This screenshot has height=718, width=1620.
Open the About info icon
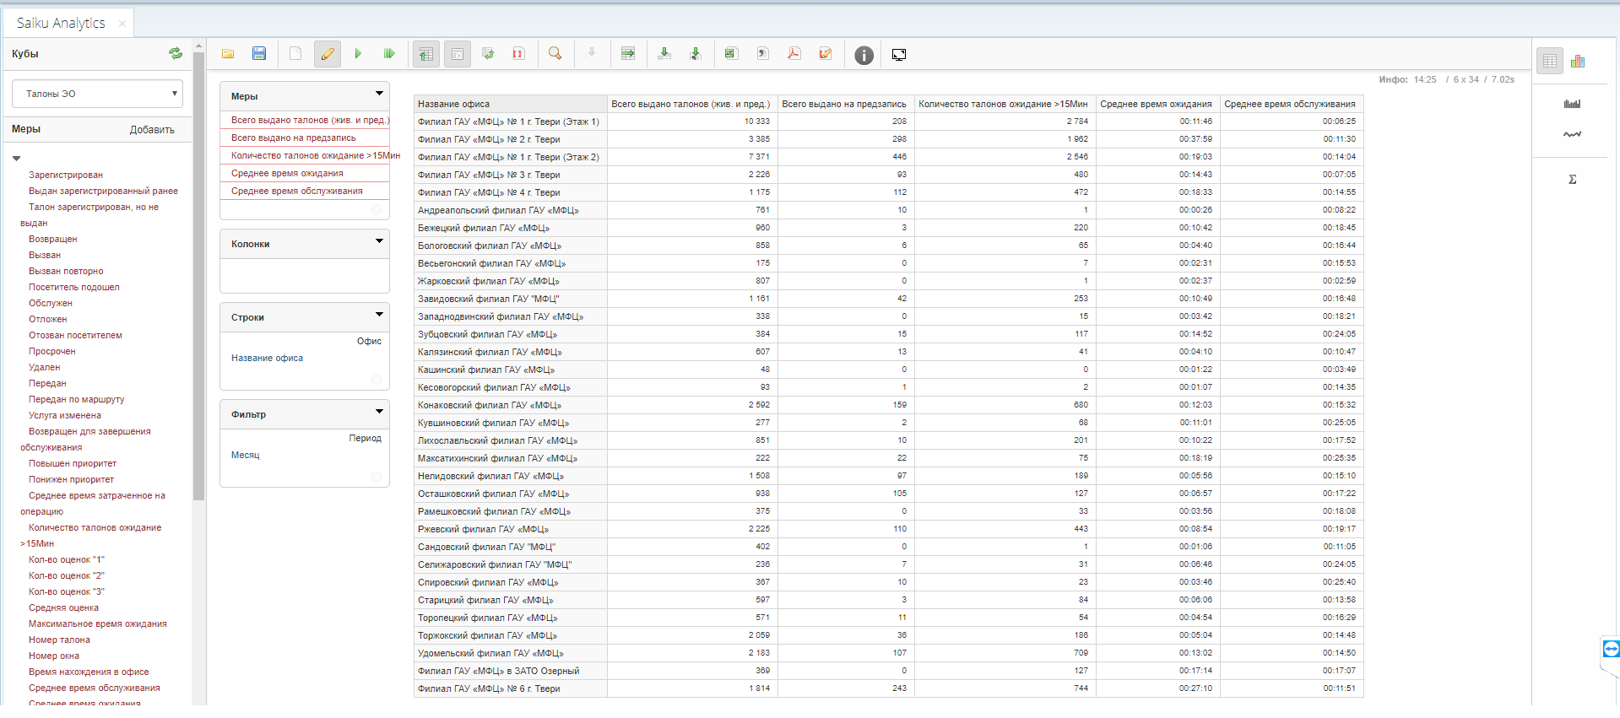pyautogui.click(x=864, y=55)
